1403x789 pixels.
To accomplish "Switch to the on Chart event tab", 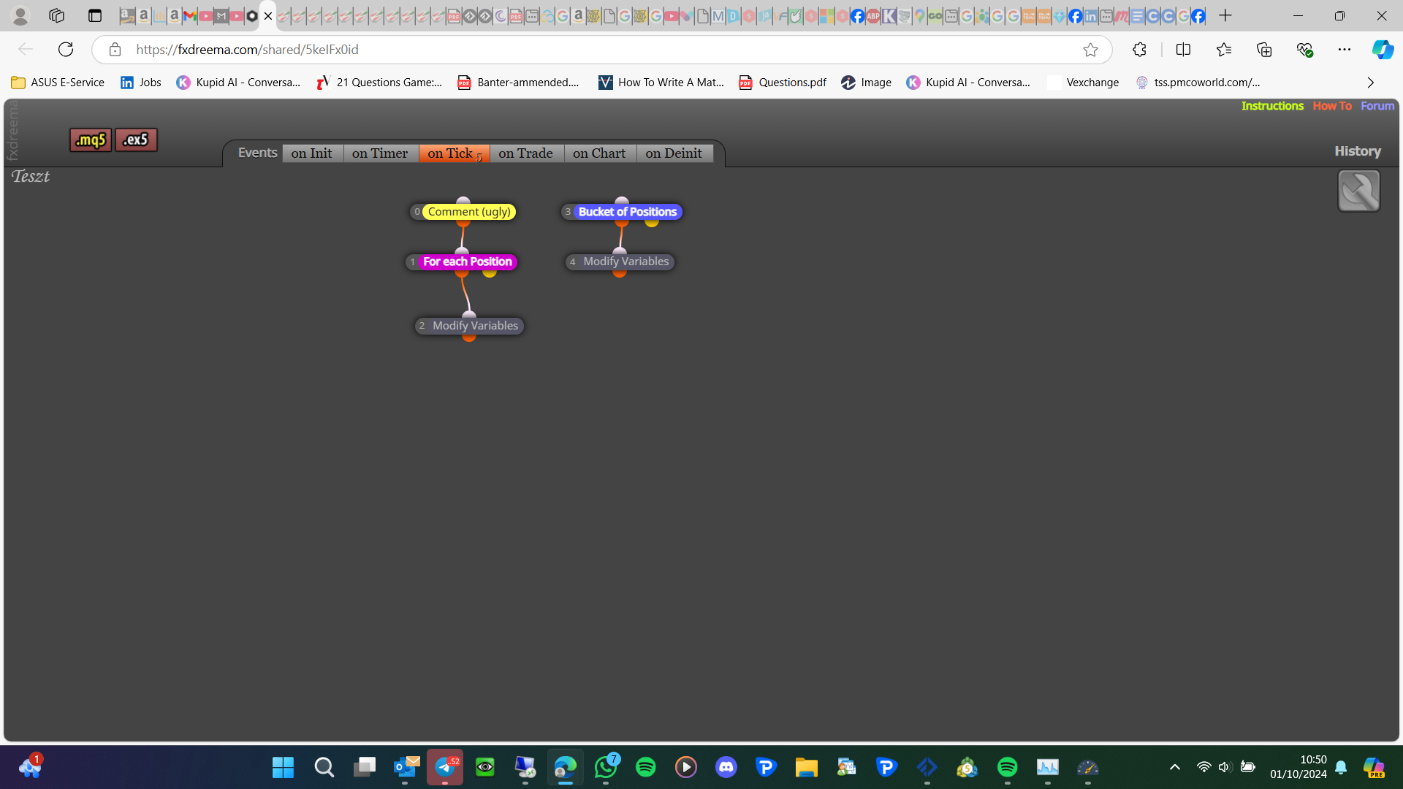I will (600, 153).
